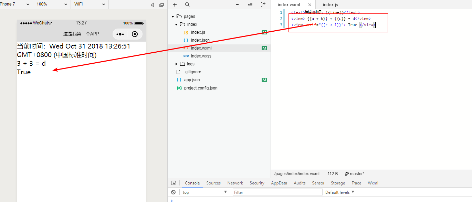Switch to the AppData tab
472x202 pixels.
(x=279, y=183)
